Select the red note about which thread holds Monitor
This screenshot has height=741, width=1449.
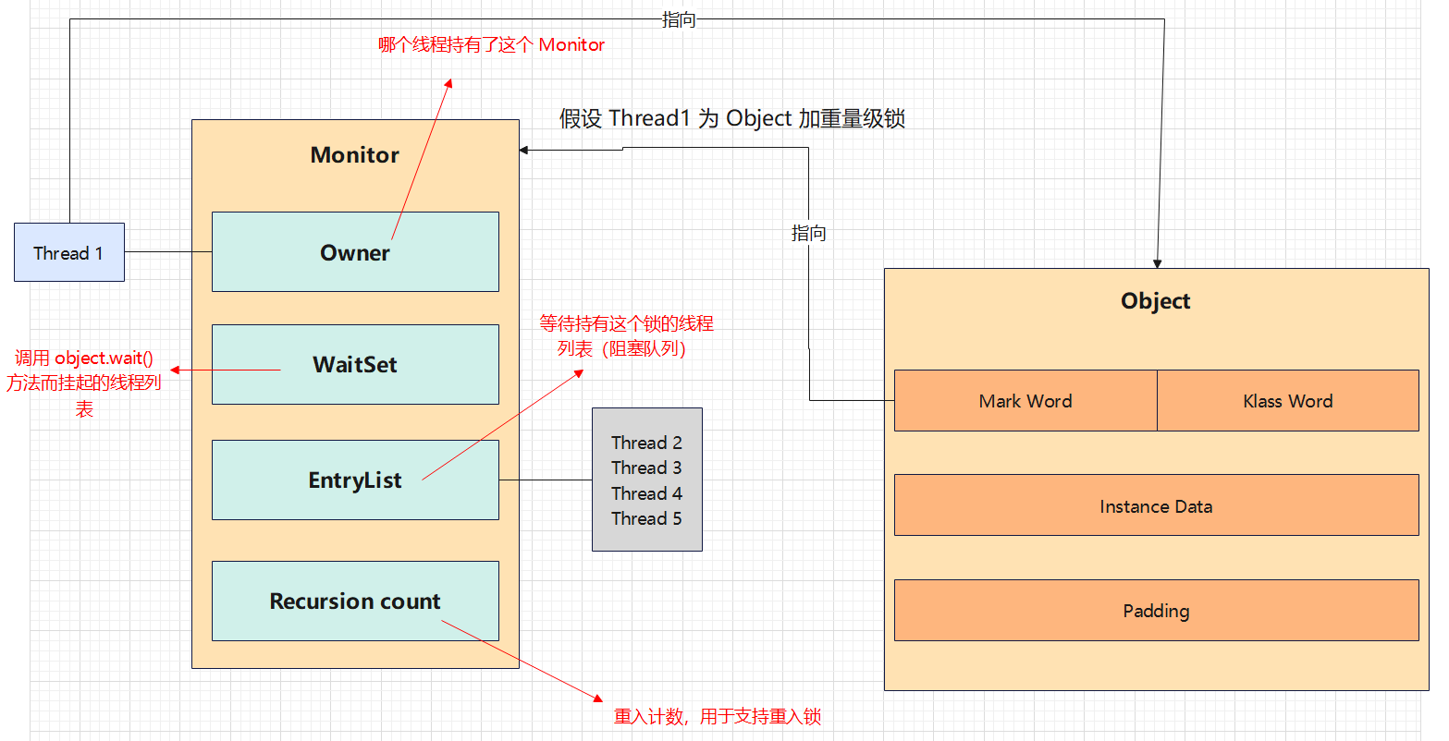point(492,45)
